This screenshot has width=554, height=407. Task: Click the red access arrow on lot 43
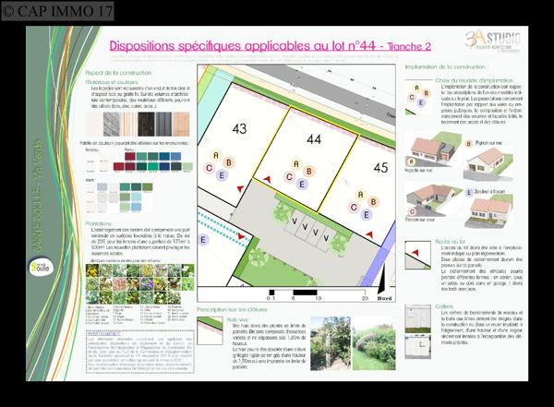tap(240, 187)
